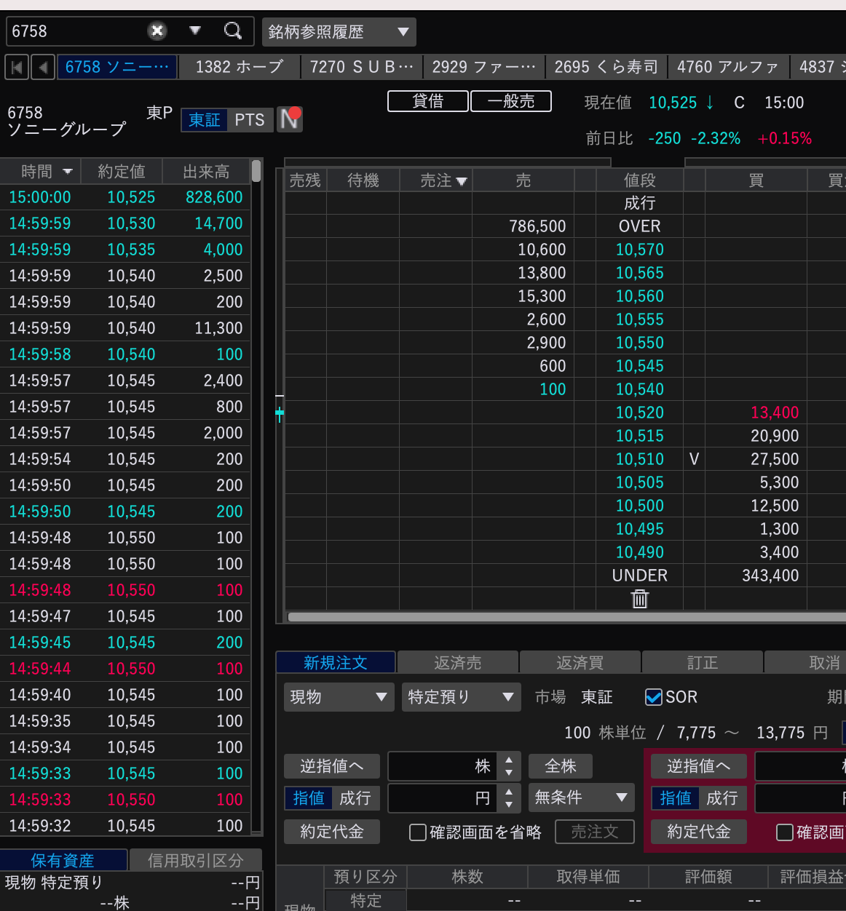Toggle the SOR checkbox
The height and width of the screenshot is (911, 846).
(x=653, y=697)
